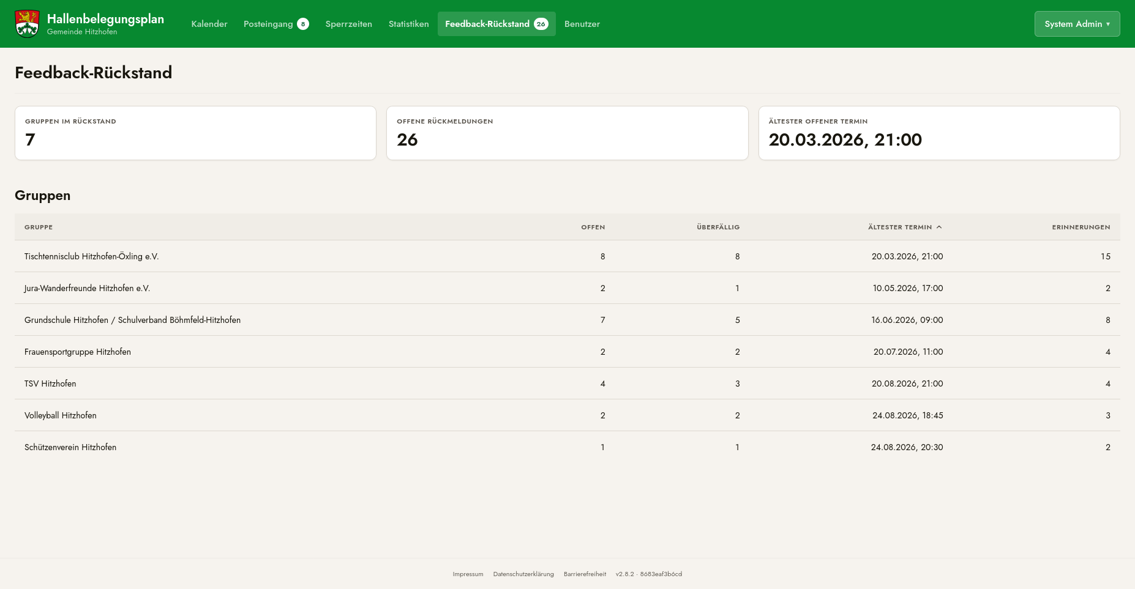This screenshot has width=1135, height=589.
Task: Select the Jura-Wanderfreunde Hitzhofen e.V. row
Action: click(x=567, y=288)
